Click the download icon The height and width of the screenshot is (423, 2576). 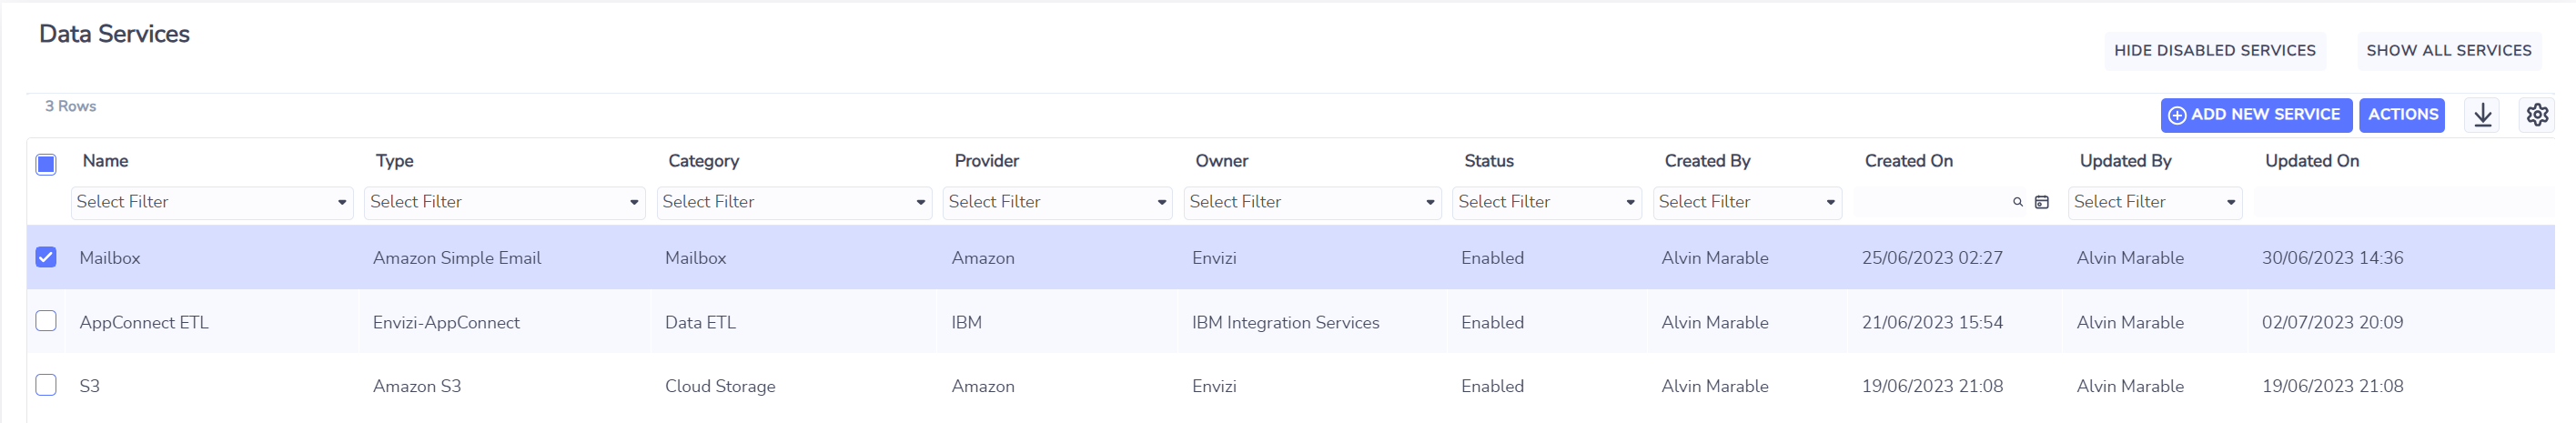(x=2482, y=115)
